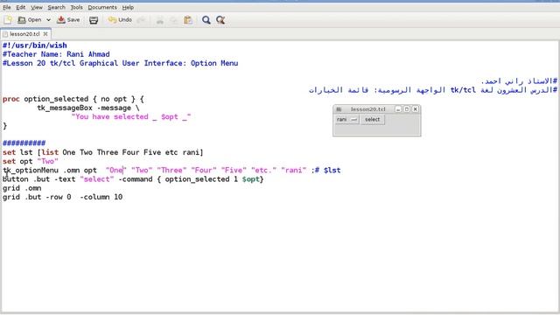Click 'tk_optionMenu .omn opt' text
The width and height of the screenshot is (560, 315).
(x=50, y=171)
